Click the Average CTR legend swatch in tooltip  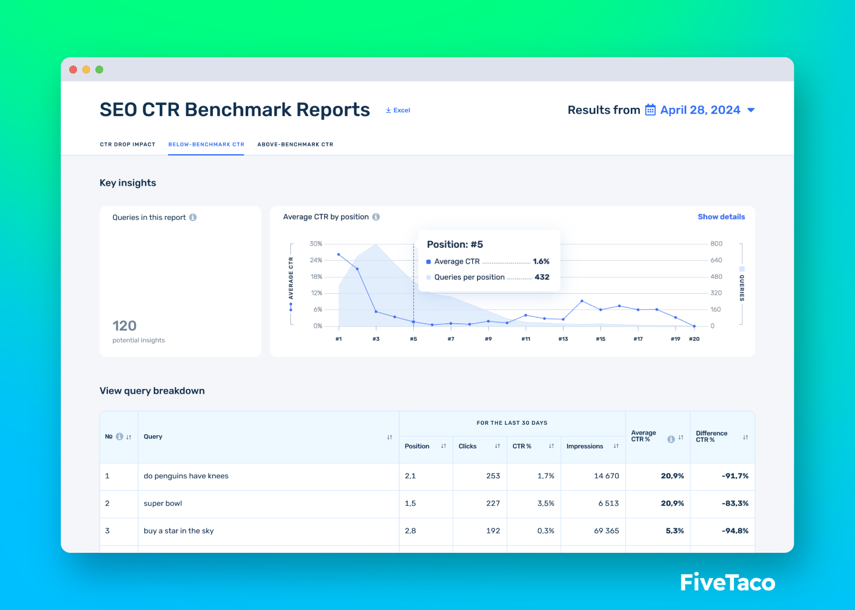click(429, 262)
